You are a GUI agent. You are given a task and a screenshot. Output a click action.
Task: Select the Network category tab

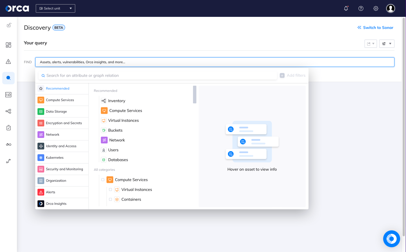coord(62,135)
